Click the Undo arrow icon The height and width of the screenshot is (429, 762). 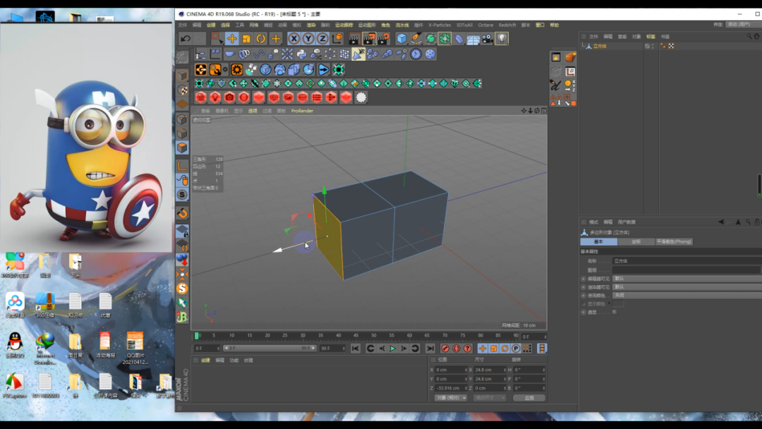(x=185, y=38)
